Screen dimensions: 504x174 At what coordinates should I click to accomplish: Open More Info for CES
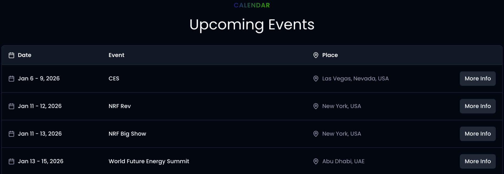tap(477, 78)
